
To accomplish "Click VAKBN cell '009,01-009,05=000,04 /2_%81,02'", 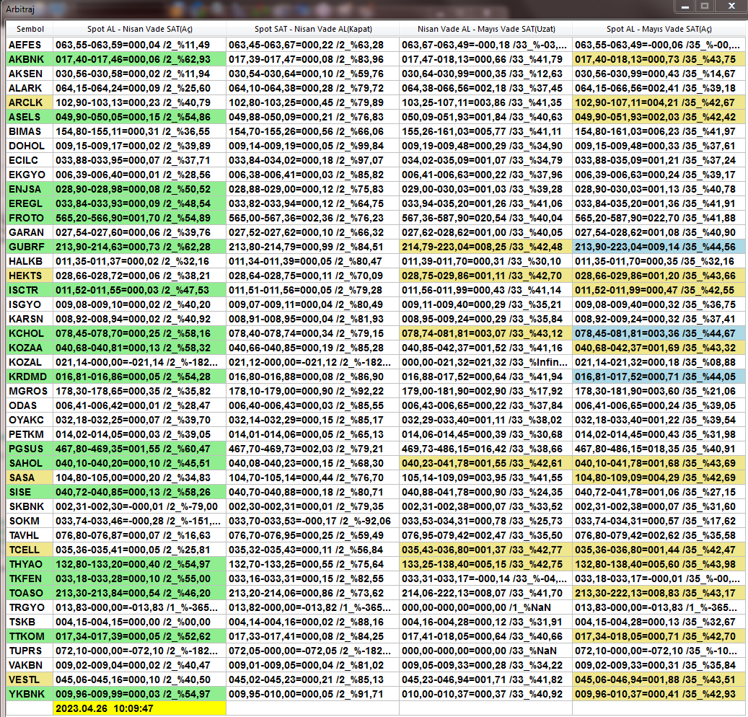I will [x=312, y=665].
